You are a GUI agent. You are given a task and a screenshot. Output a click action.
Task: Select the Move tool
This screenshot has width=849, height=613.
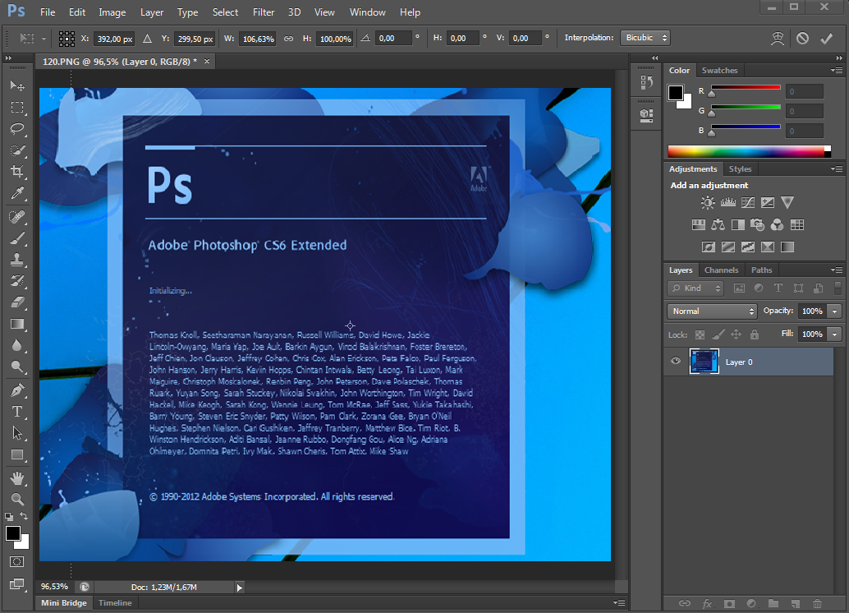17,85
